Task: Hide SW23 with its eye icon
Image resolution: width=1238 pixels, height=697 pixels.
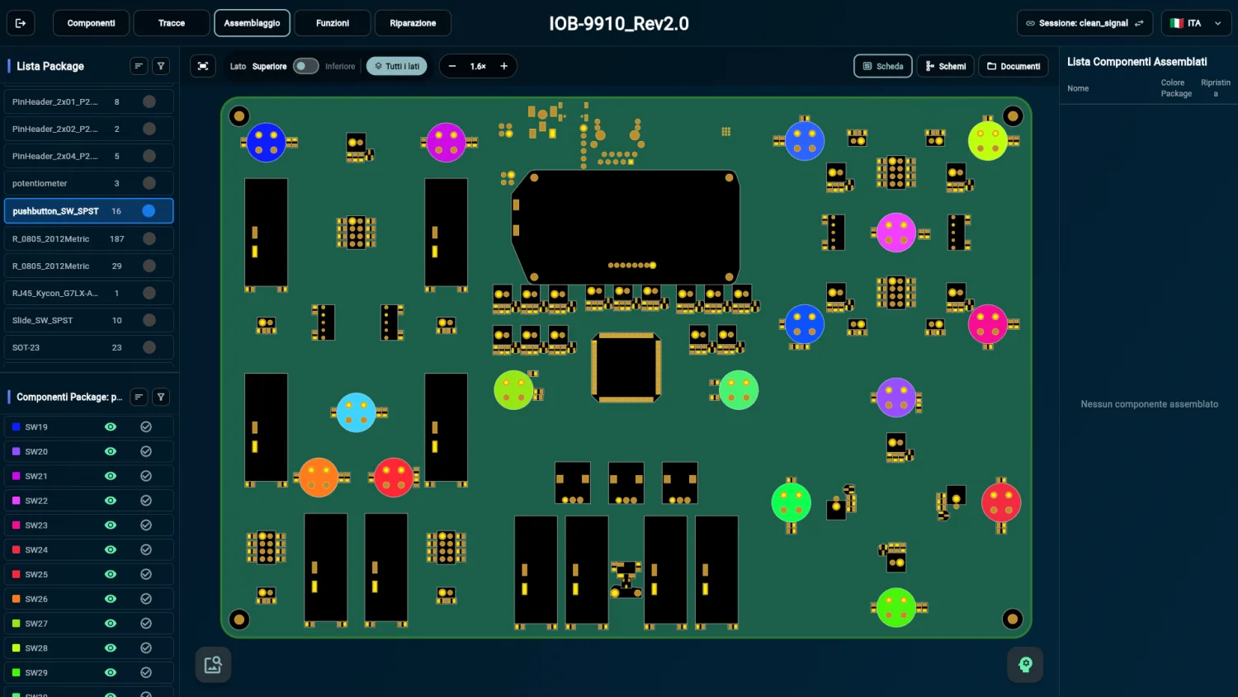Action: click(x=111, y=525)
